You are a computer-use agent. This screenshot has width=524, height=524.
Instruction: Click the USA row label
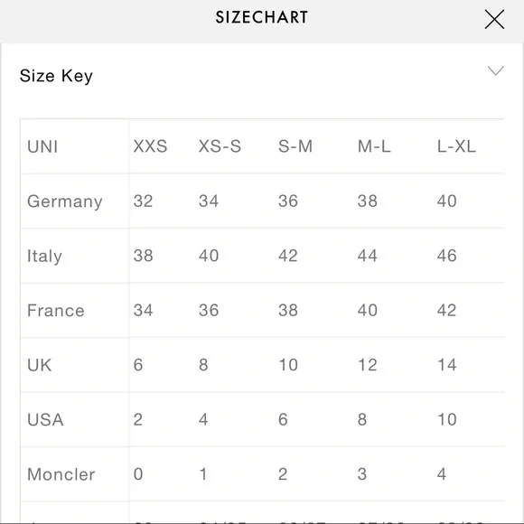pyautogui.click(x=45, y=420)
